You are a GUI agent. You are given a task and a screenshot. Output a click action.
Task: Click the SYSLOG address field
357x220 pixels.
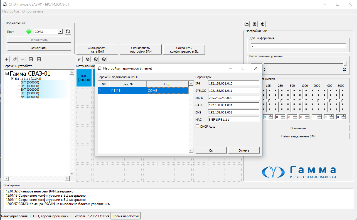point(233,91)
